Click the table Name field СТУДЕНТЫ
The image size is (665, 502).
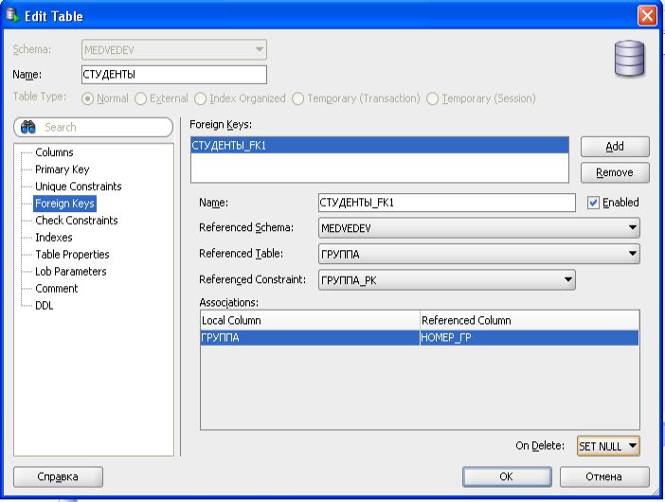pos(174,75)
